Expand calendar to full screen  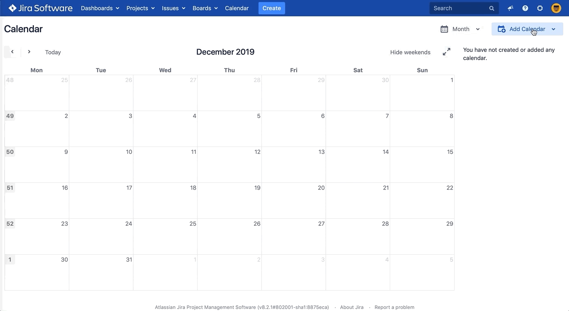[x=446, y=52]
